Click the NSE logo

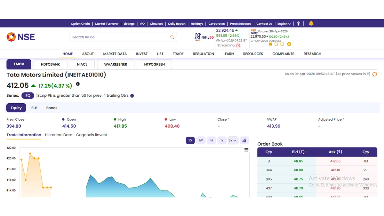pyautogui.click(x=21, y=37)
